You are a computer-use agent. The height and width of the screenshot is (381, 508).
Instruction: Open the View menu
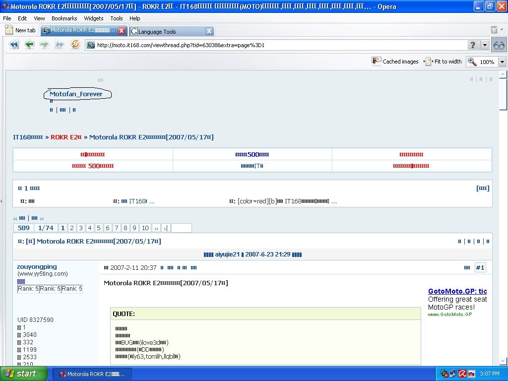point(39,18)
